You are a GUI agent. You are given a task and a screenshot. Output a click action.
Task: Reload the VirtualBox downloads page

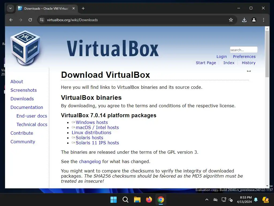click(30, 20)
